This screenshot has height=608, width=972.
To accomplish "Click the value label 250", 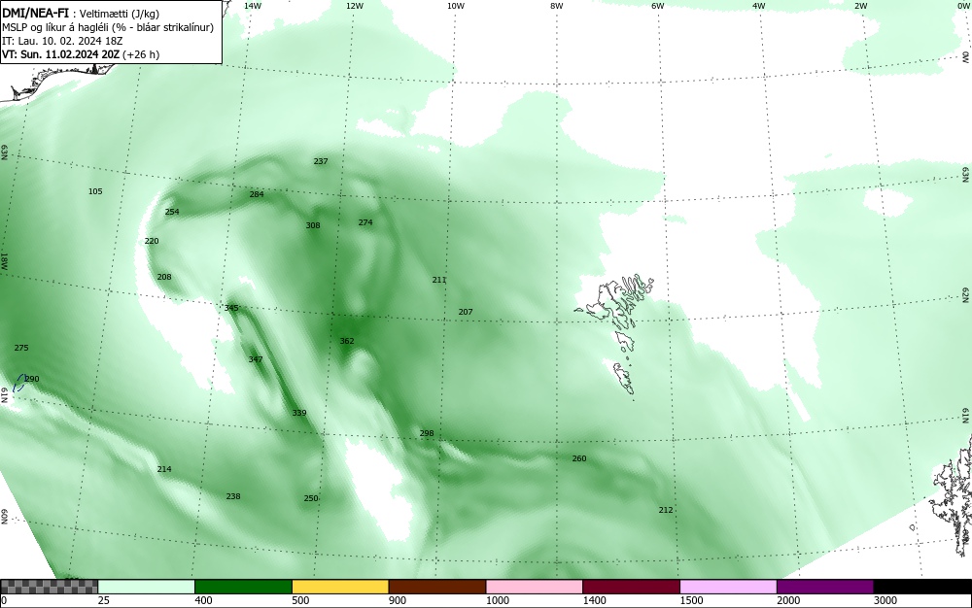I will tap(311, 498).
